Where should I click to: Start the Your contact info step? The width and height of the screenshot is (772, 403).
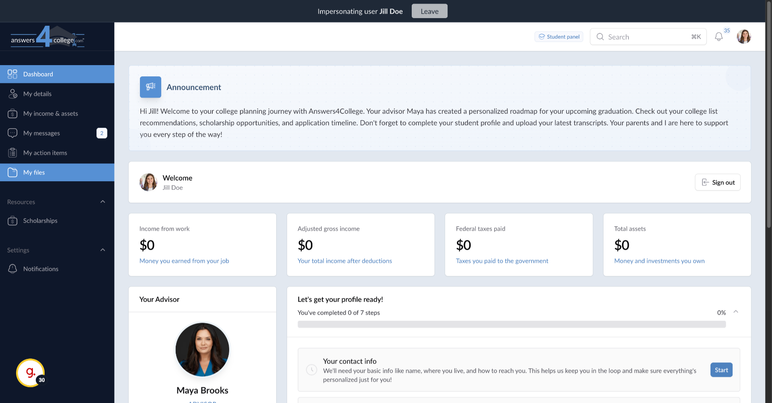point(721,370)
